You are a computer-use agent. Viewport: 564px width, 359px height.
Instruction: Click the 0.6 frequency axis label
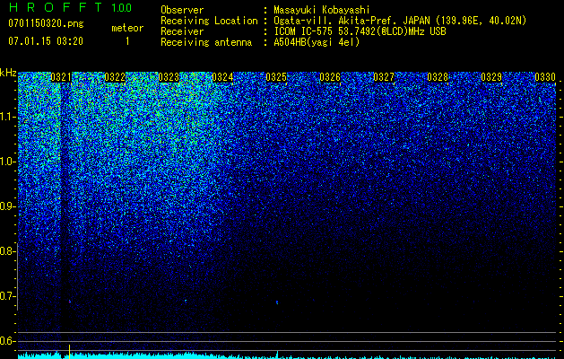tap(7, 341)
